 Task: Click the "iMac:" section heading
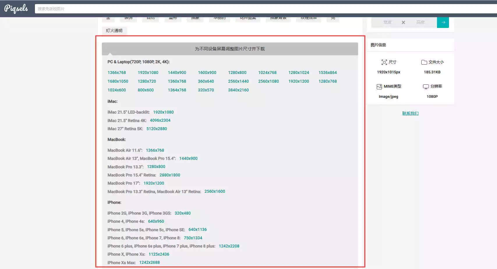112,102
